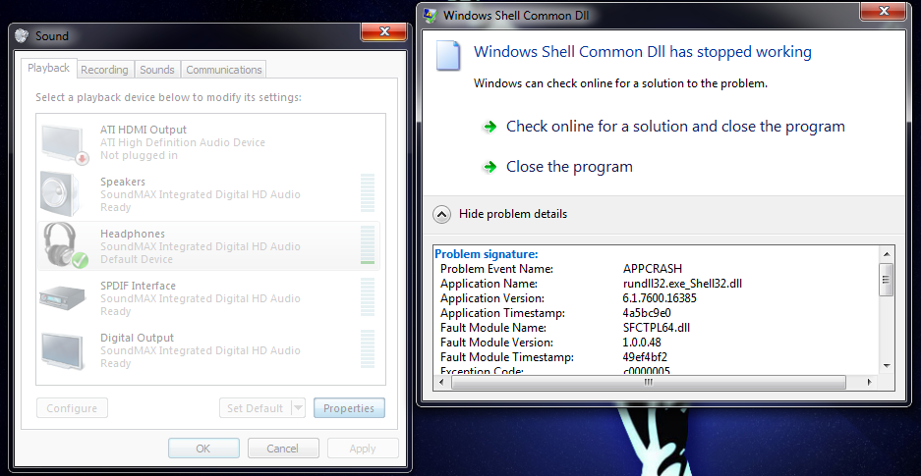Click the 'Not plugged in' status text
This screenshot has width=921, height=476.
tap(139, 155)
